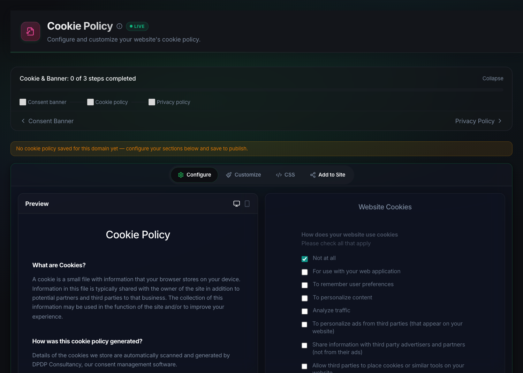
Task: Click the Website Cookies heading
Action: click(385, 207)
